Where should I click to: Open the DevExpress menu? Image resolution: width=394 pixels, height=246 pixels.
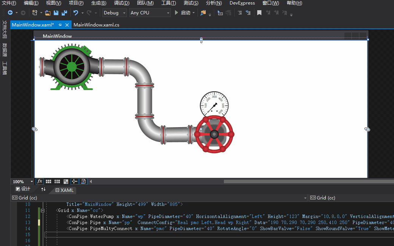pyautogui.click(x=242, y=3)
